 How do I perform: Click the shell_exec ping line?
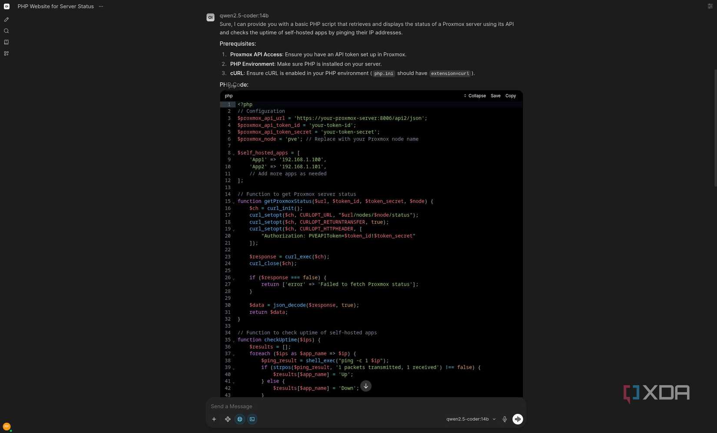pyautogui.click(x=325, y=360)
